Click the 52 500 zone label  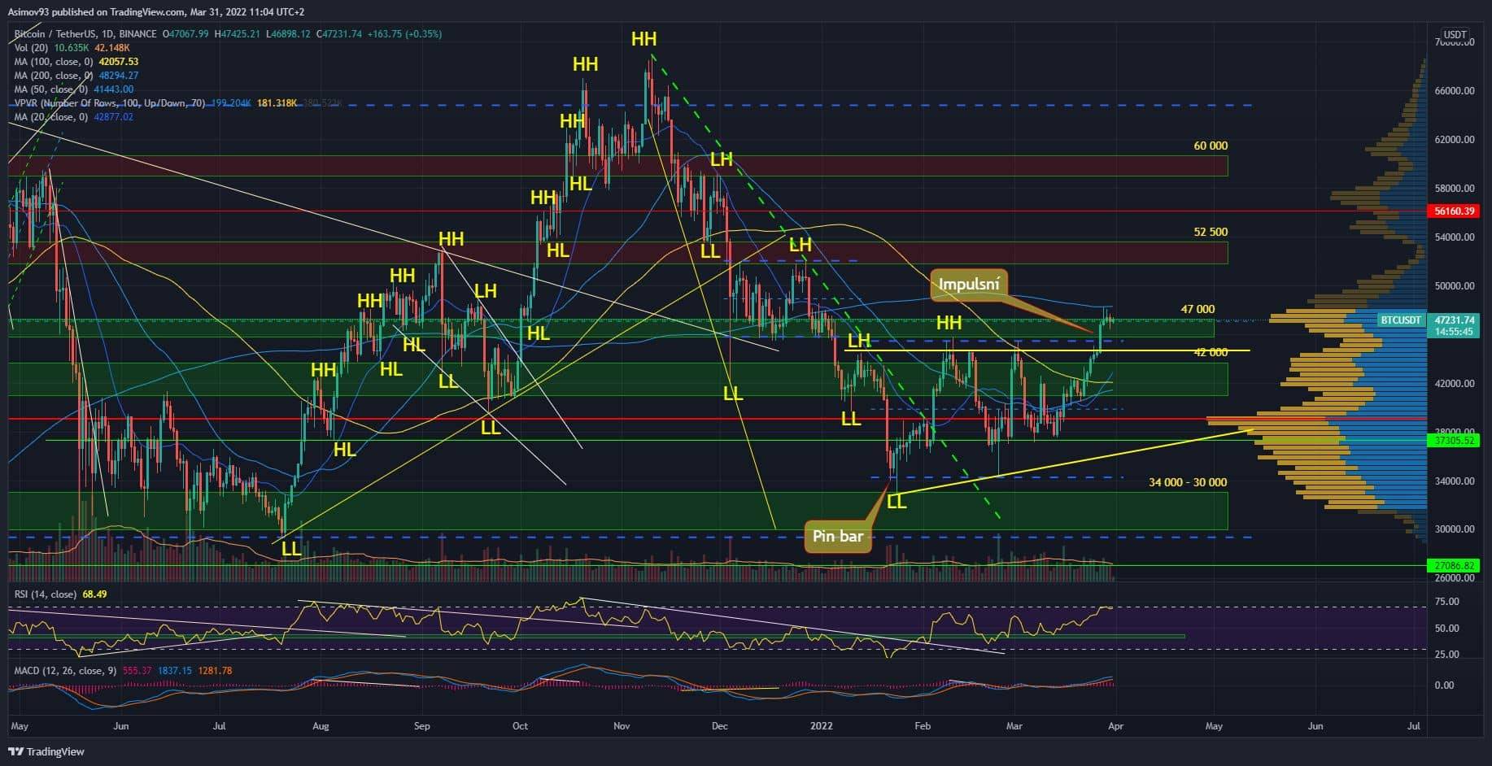pos(1211,232)
